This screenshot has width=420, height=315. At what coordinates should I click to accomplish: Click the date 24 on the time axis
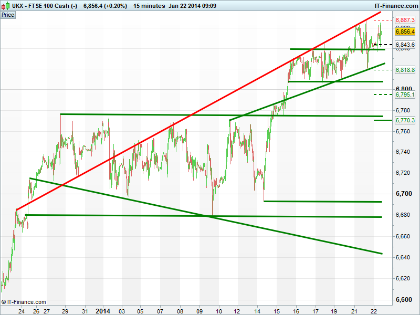click(21, 310)
